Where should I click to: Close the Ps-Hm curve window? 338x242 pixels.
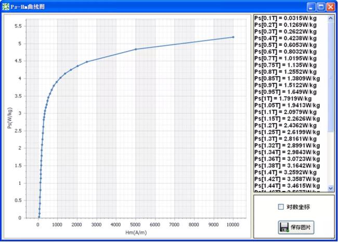tap(331, 7)
